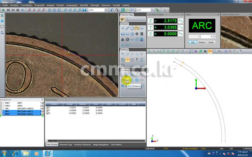Select the Circle element tool
Image resolution: width=252 pixels, height=157 pixels.
pyautogui.click(x=132, y=28)
